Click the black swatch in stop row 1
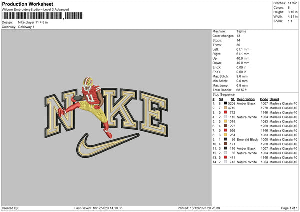300x212 pixels. pyautogui.click(x=226, y=103)
